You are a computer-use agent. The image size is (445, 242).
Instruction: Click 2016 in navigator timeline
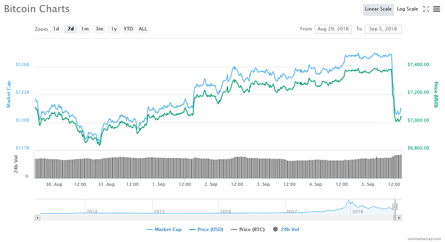tap(226, 212)
